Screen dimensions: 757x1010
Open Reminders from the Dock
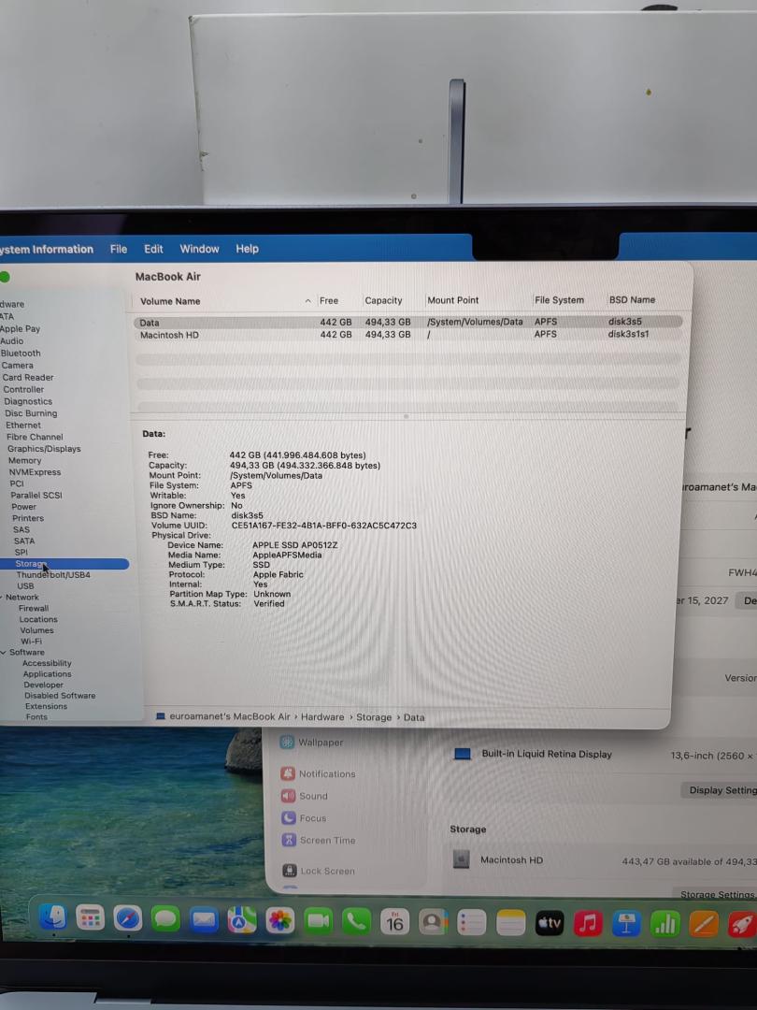pyautogui.click(x=472, y=923)
